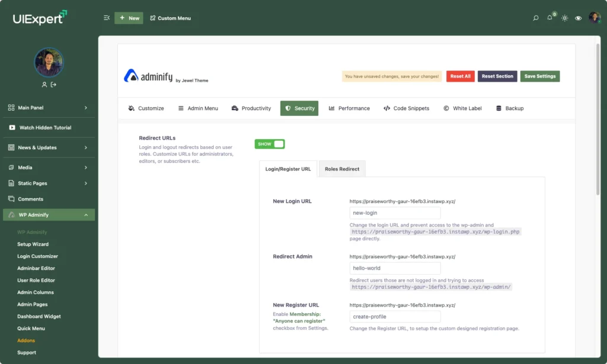Screen dimensions: 607x364
Task: Open Login Customizer in the sidebar
Action: pyautogui.click(x=37, y=256)
